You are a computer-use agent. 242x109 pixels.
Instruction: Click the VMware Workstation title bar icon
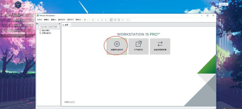click(x=38, y=16)
